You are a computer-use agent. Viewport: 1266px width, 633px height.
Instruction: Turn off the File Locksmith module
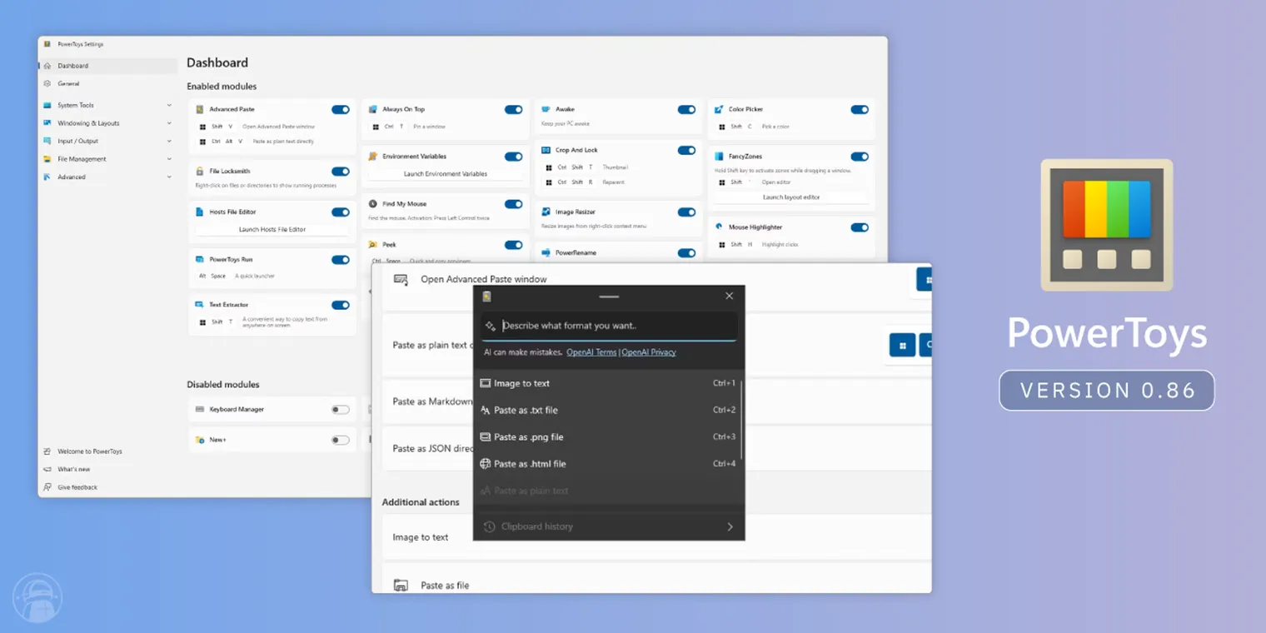340,171
